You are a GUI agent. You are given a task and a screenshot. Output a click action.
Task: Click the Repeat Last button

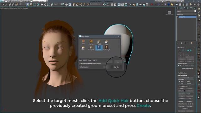click(x=186, y=78)
